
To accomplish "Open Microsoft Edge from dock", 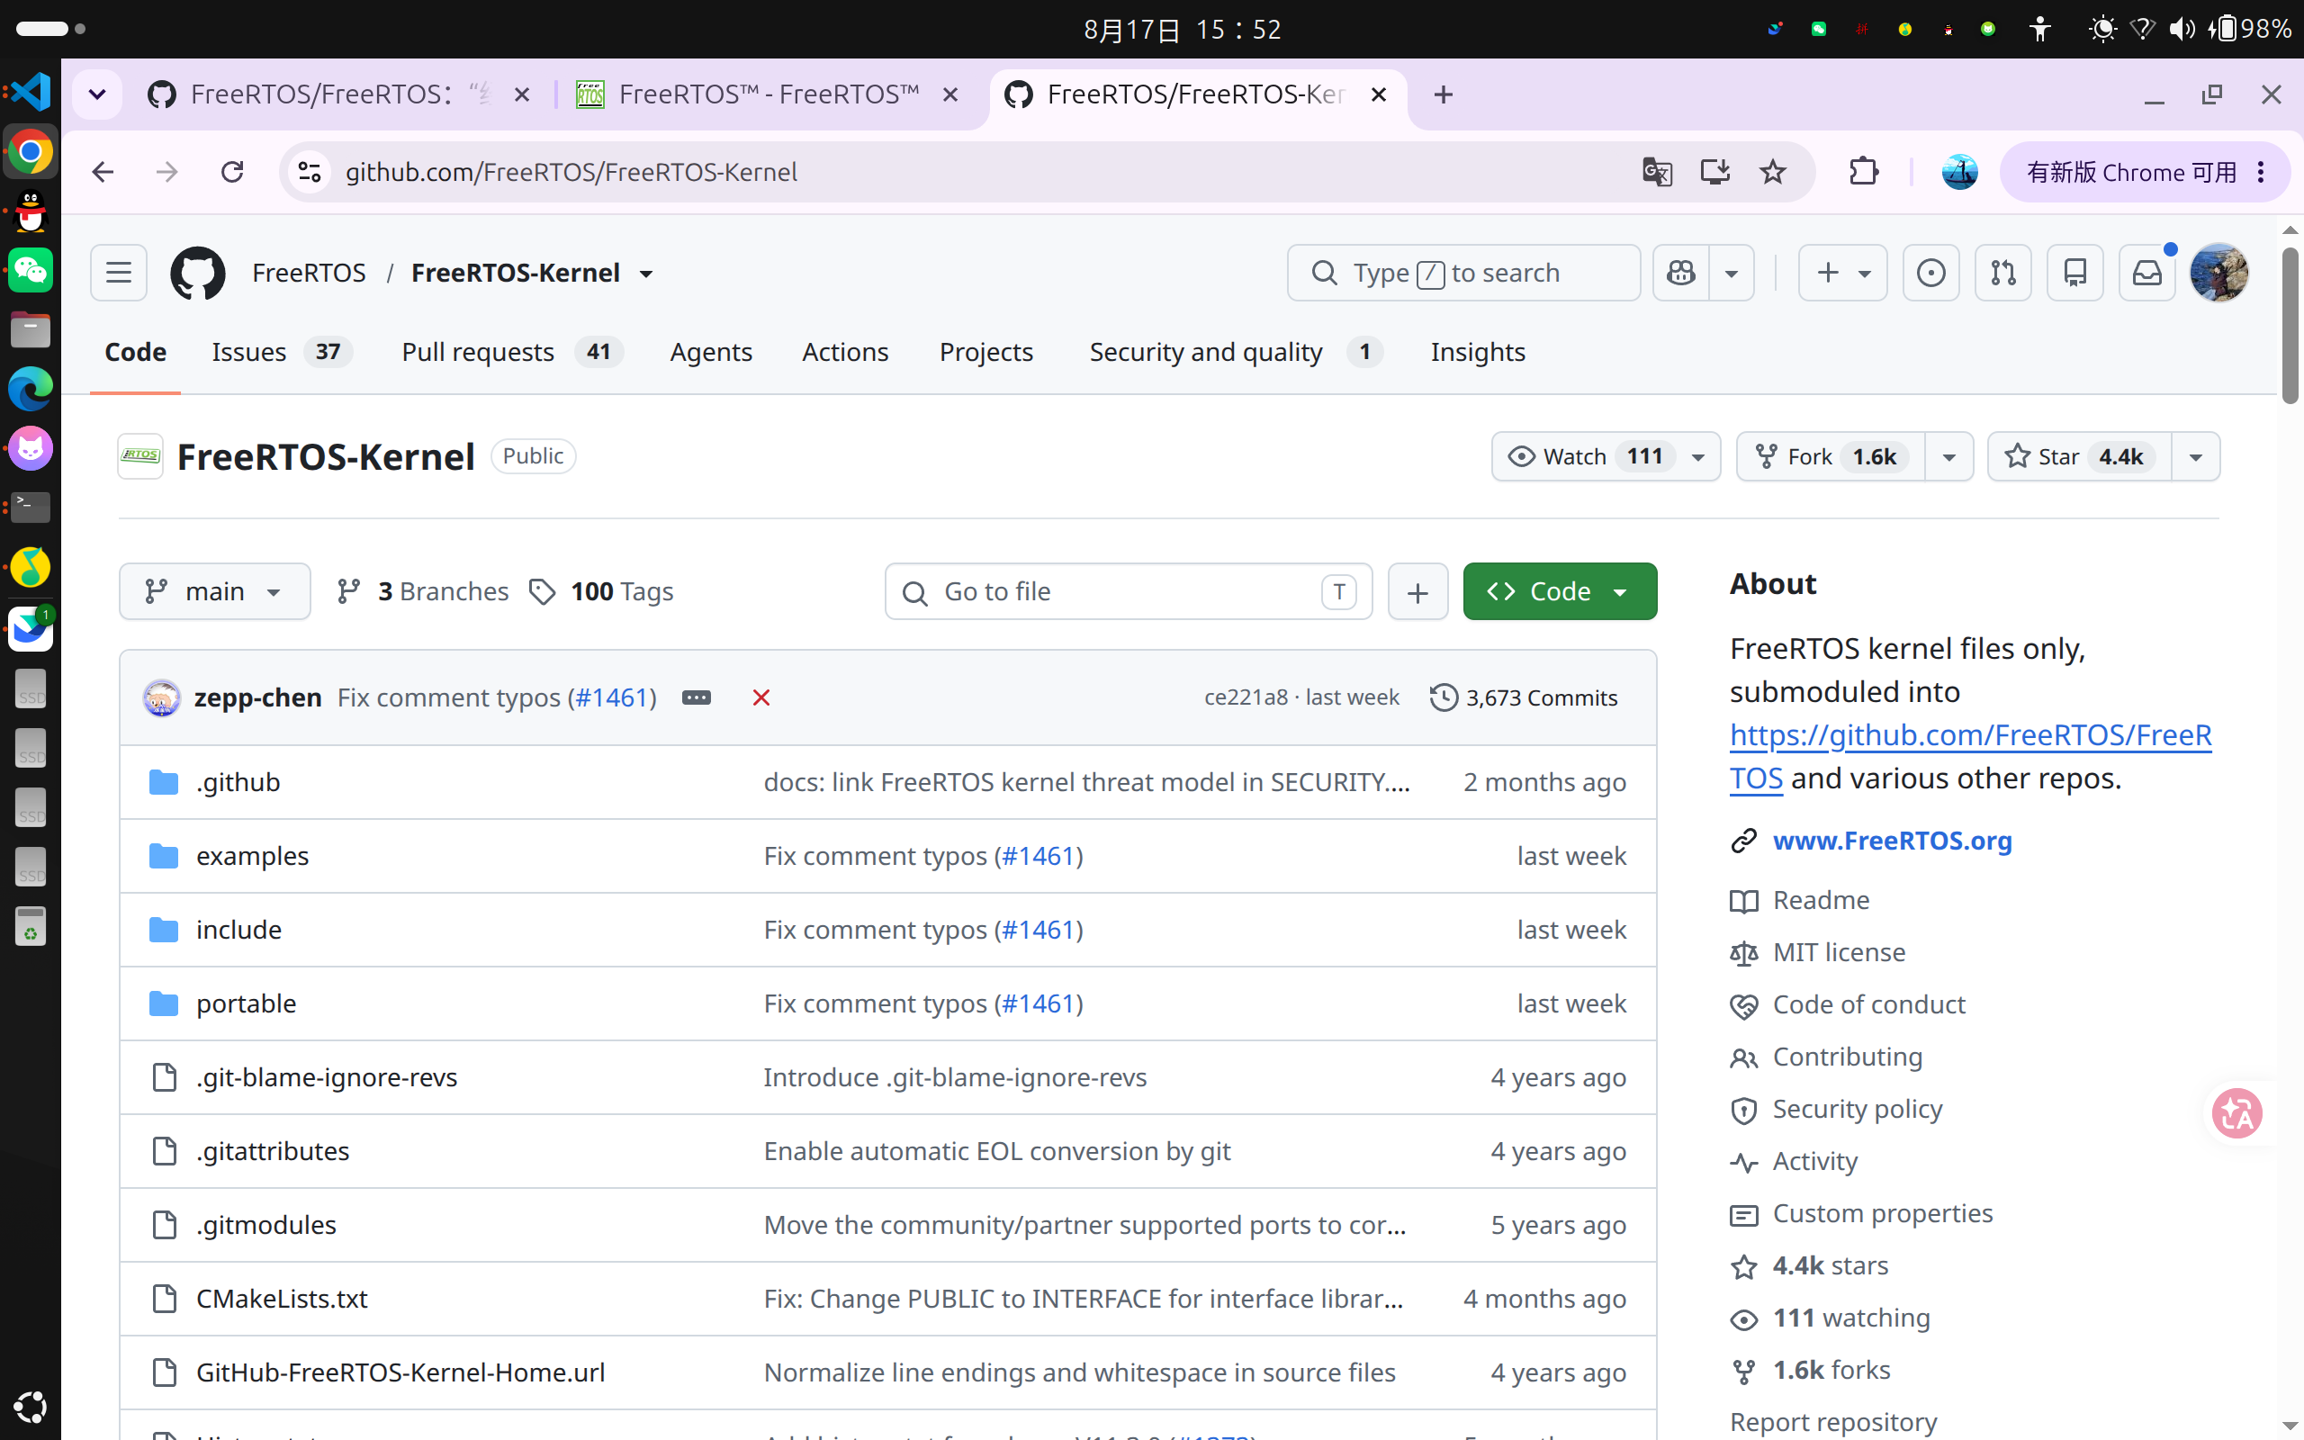I will click(31, 390).
